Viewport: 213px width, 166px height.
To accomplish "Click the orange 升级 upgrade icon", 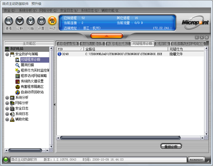I will pyautogui.click(x=52, y=21).
